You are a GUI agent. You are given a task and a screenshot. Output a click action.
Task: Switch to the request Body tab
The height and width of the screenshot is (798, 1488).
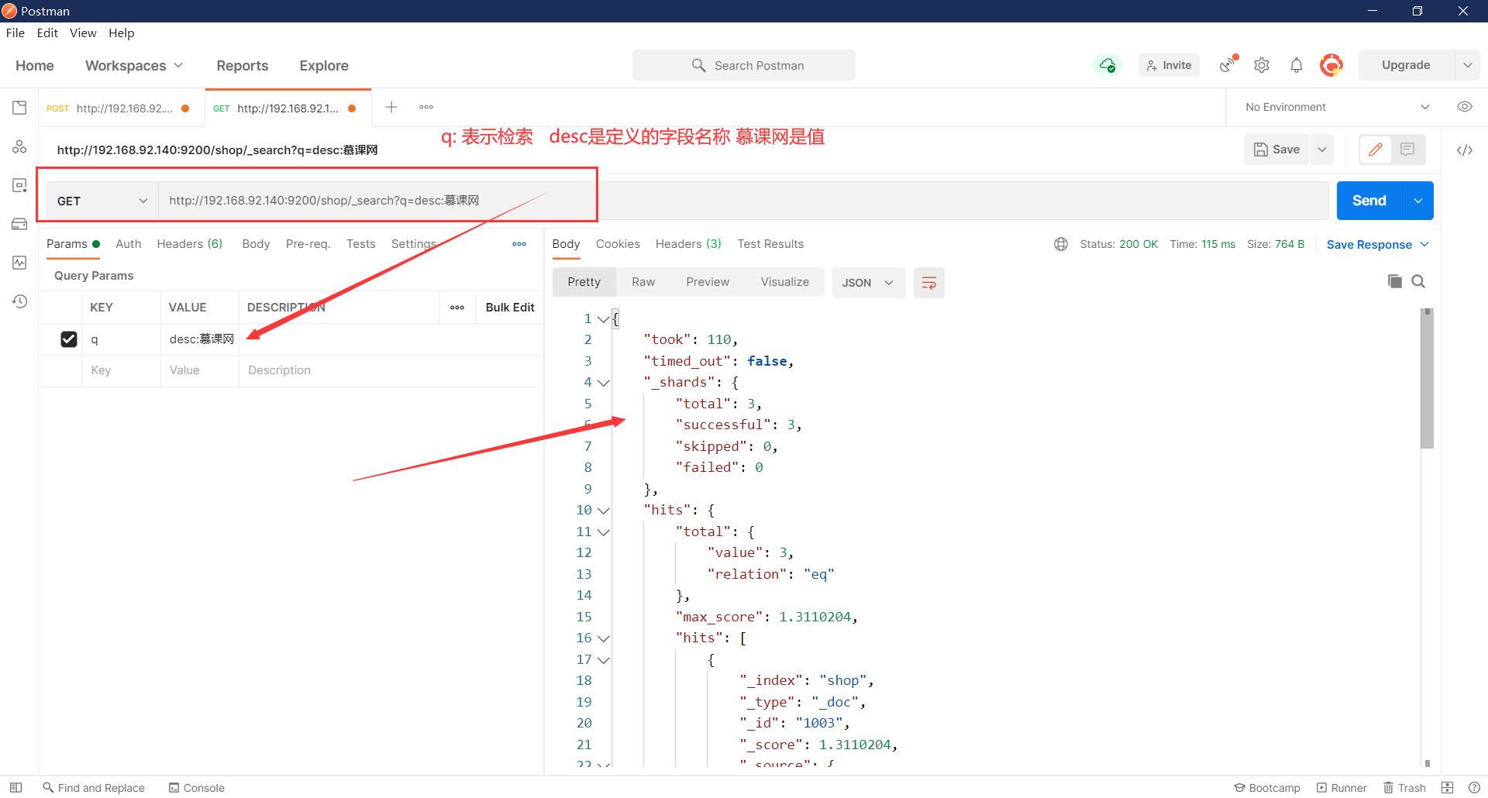tap(256, 243)
